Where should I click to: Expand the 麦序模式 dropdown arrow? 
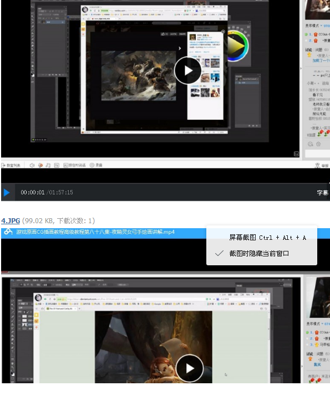pyautogui.click(x=321, y=25)
